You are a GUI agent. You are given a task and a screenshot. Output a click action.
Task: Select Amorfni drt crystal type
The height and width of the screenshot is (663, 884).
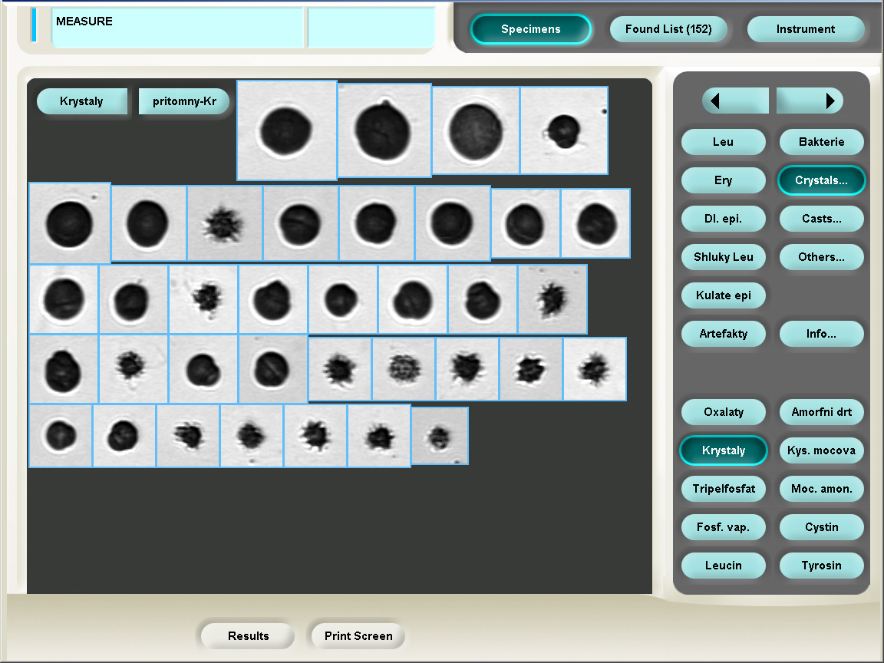(821, 412)
